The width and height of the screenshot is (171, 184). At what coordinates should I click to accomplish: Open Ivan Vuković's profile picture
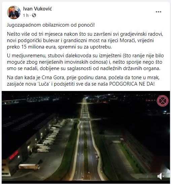pyautogui.click(x=14, y=12)
